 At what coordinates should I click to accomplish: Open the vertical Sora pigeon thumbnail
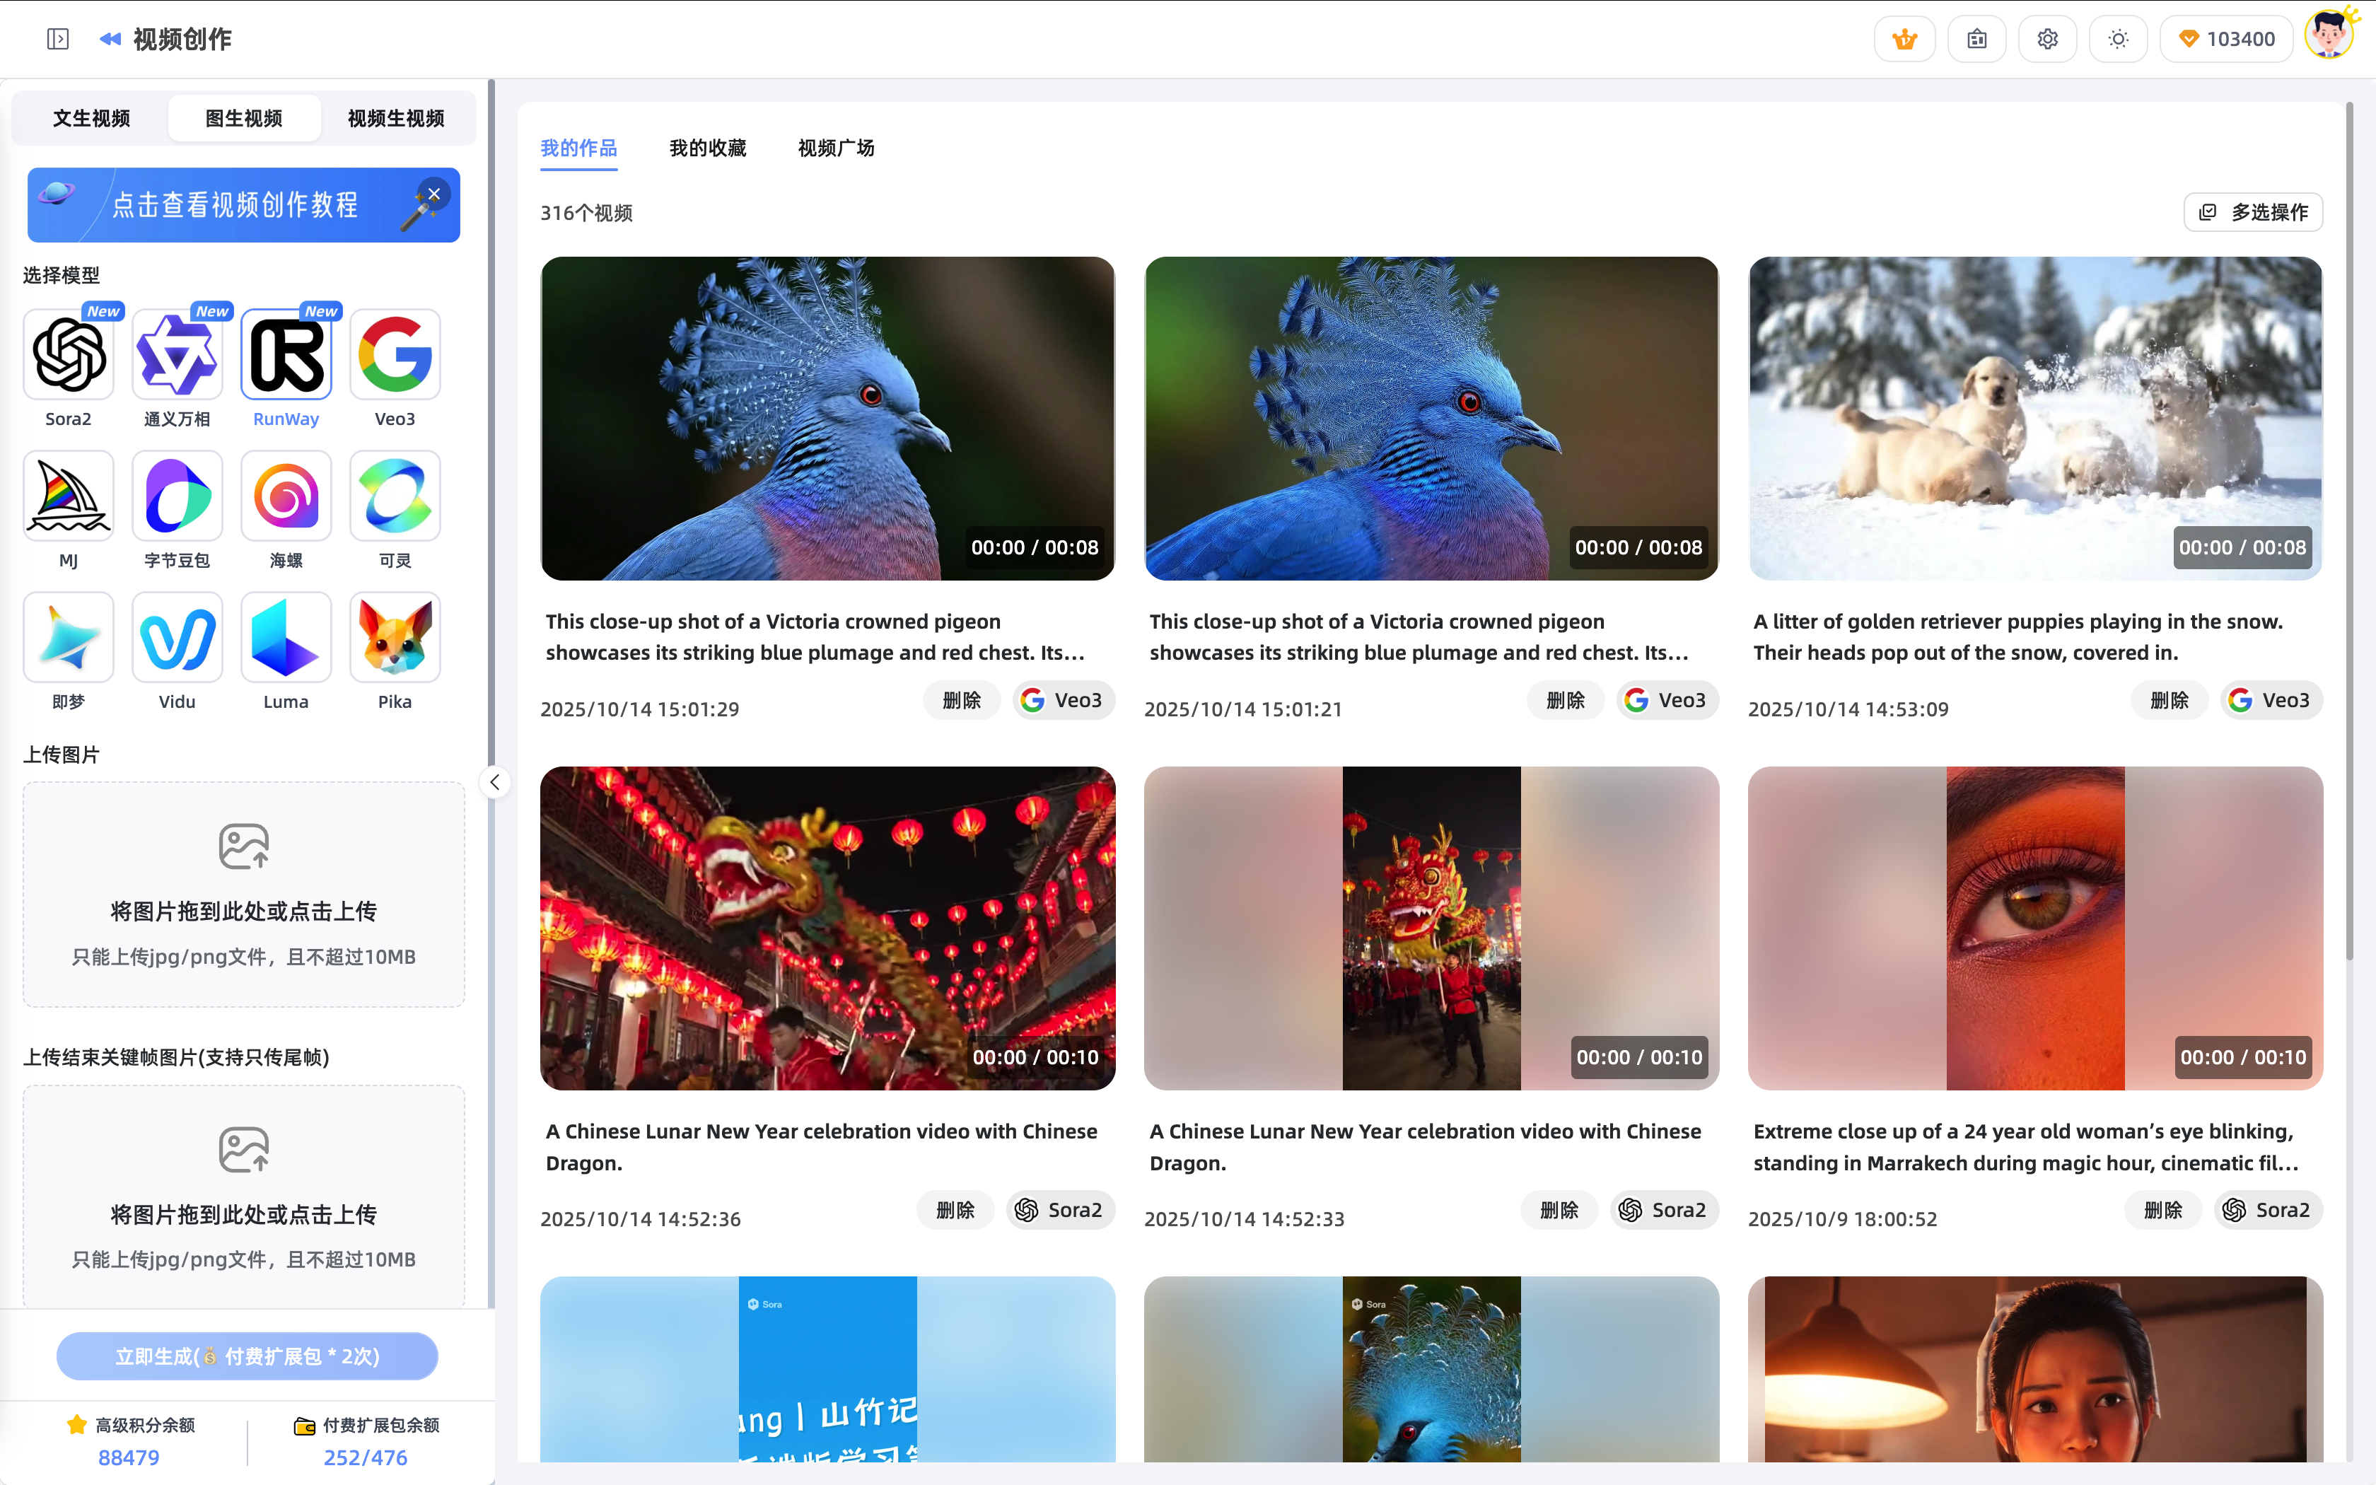[x=1431, y=1369]
